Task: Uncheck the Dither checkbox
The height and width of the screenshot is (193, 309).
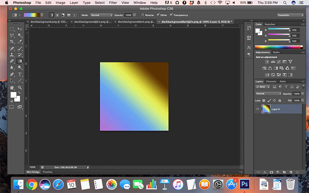Action: 157,15
